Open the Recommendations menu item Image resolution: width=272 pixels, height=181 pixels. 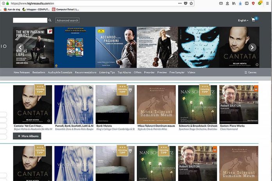coord(86,73)
